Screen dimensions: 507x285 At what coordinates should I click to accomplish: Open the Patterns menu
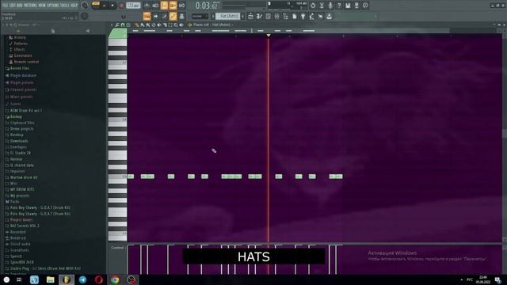pyautogui.click(x=31, y=6)
